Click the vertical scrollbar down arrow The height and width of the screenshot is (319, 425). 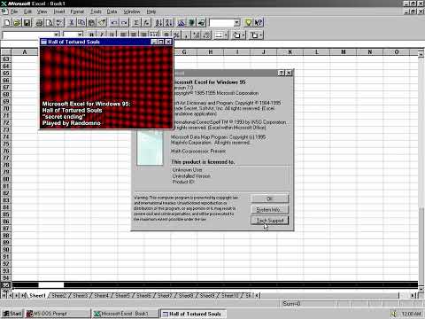421,289
